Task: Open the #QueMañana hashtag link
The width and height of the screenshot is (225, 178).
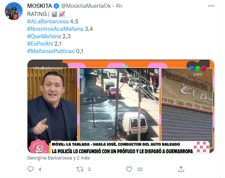Action: point(44,36)
